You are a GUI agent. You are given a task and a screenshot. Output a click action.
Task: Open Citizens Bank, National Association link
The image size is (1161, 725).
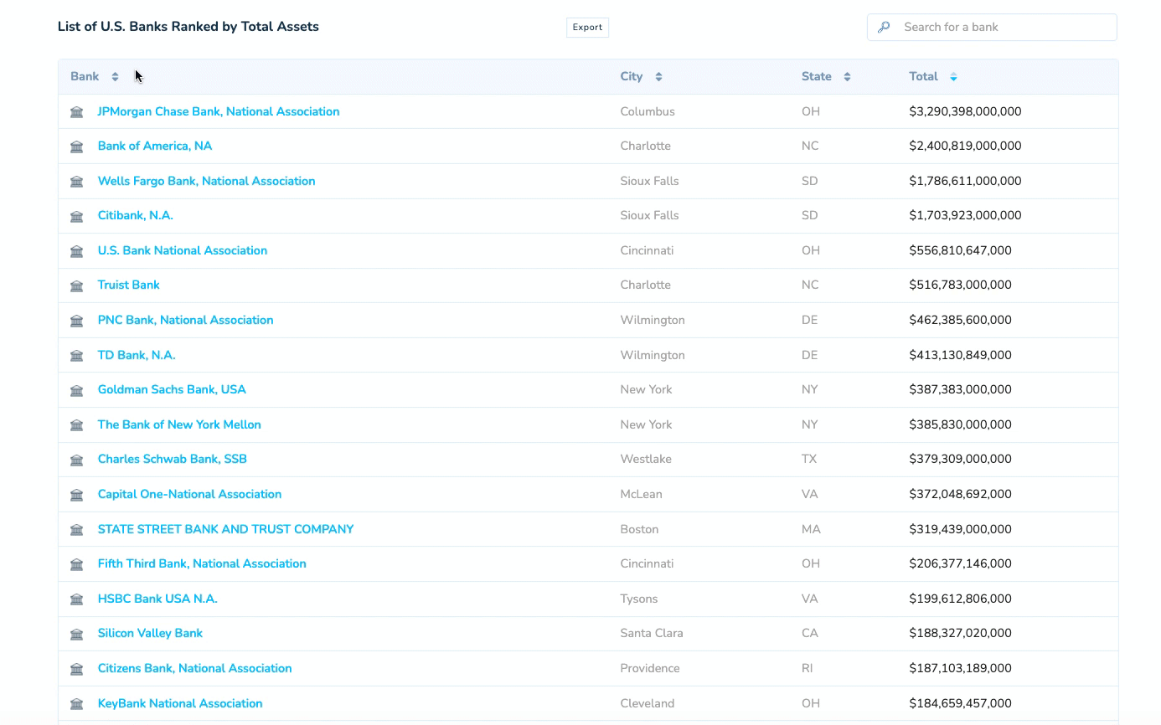195,668
